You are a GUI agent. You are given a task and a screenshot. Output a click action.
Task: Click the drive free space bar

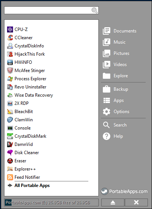click(x=51, y=202)
